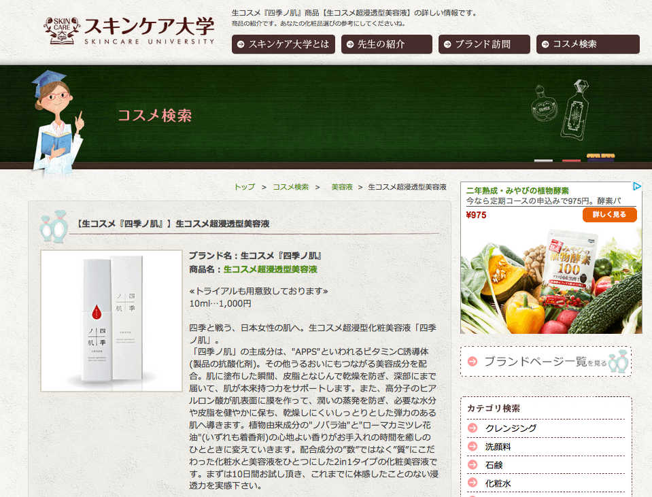Select 化粧水 category link

click(x=498, y=483)
